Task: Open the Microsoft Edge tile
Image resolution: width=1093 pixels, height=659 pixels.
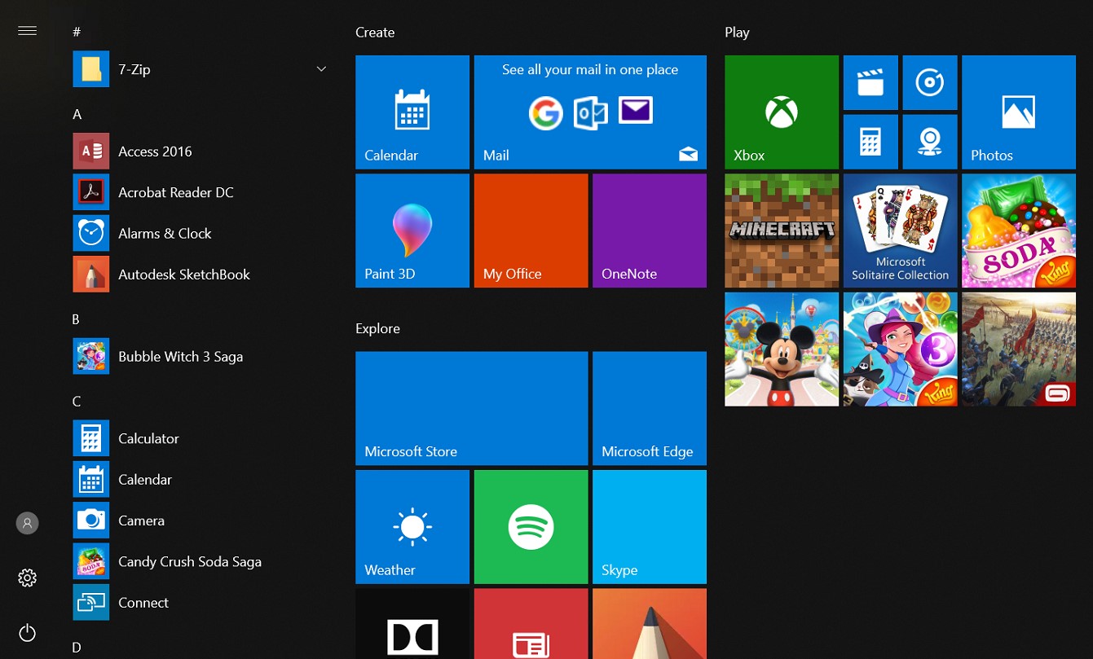Action: click(650, 408)
